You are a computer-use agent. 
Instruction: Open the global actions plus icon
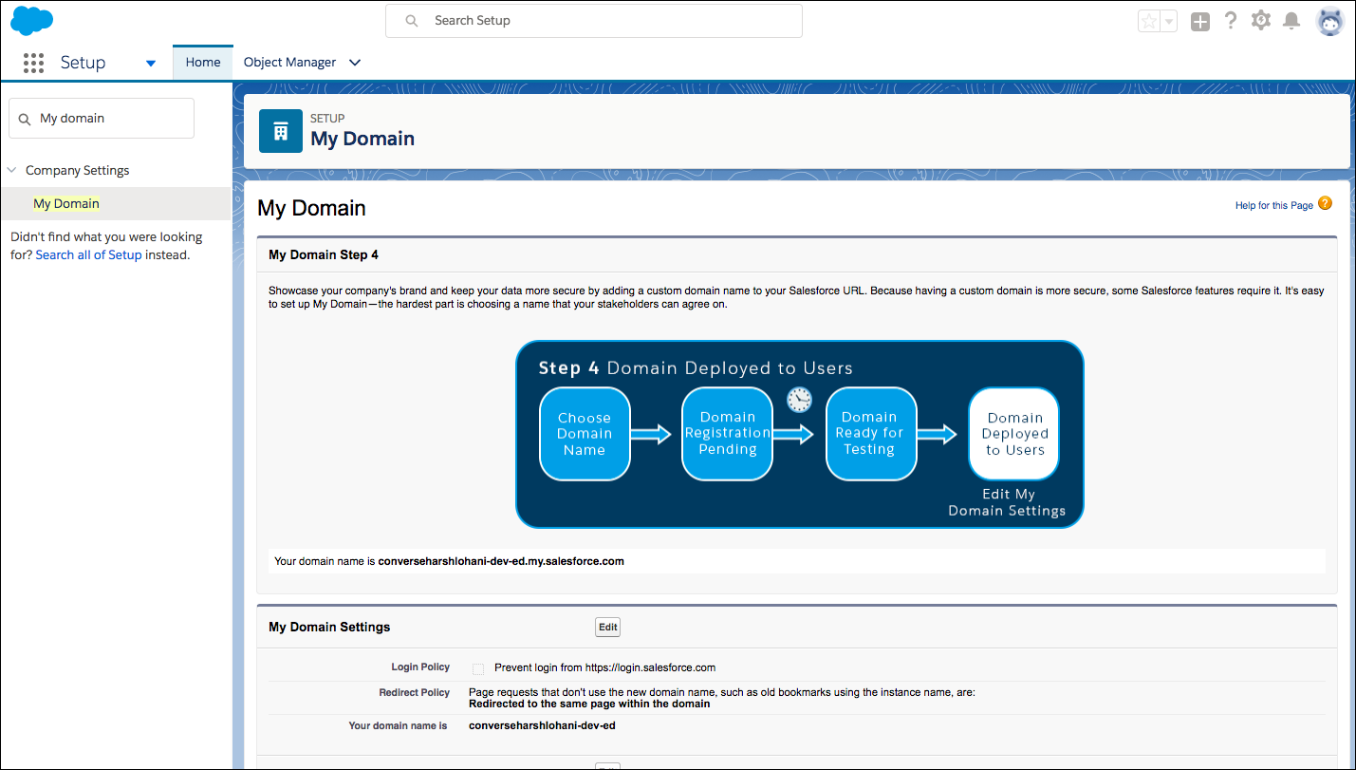(1200, 21)
